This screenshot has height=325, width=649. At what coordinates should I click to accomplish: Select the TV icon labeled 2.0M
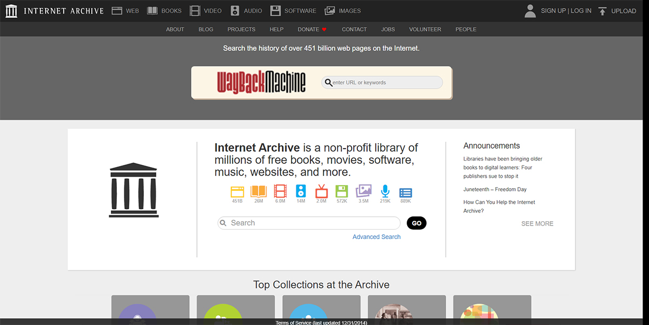click(x=321, y=191)
